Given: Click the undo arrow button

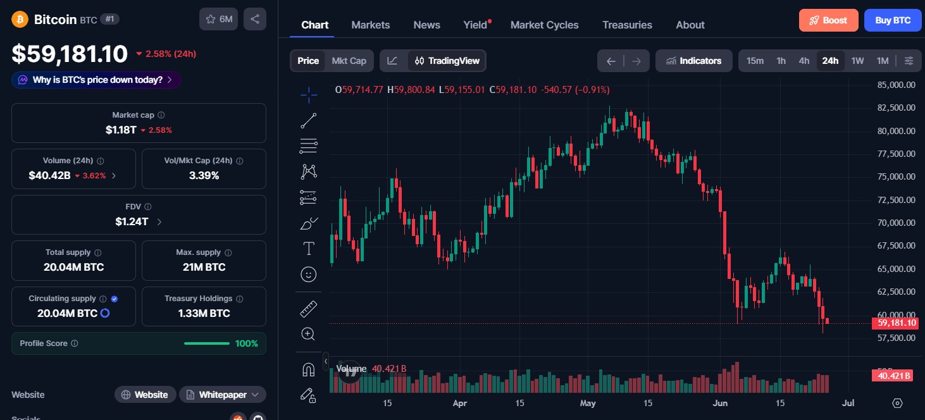Looking at the screenshot, I should pyautogui.click(x=611, y=61).
